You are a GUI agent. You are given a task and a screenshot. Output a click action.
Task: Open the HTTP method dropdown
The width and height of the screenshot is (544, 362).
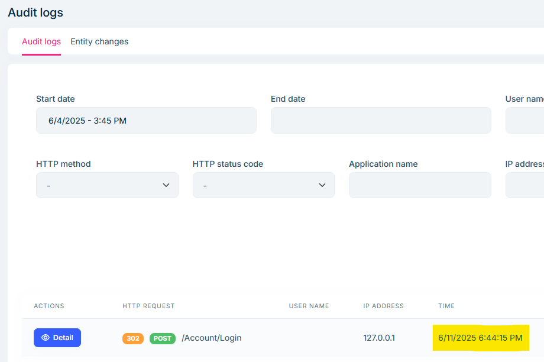click(107, 185)
